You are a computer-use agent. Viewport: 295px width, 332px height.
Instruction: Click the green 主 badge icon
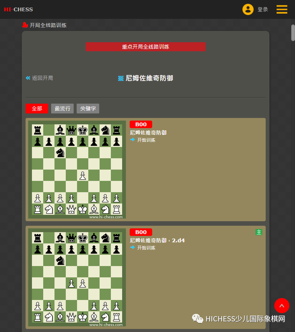[x=259, y=232]
